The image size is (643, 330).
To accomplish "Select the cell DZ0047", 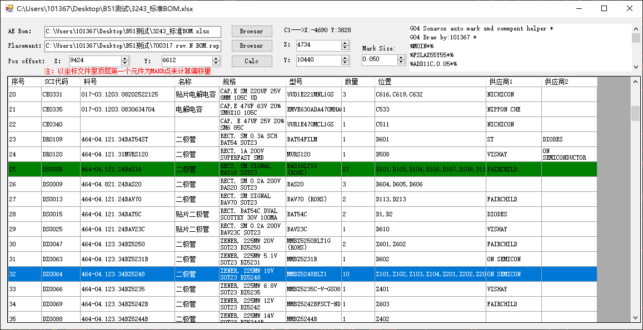I will 61,244.
